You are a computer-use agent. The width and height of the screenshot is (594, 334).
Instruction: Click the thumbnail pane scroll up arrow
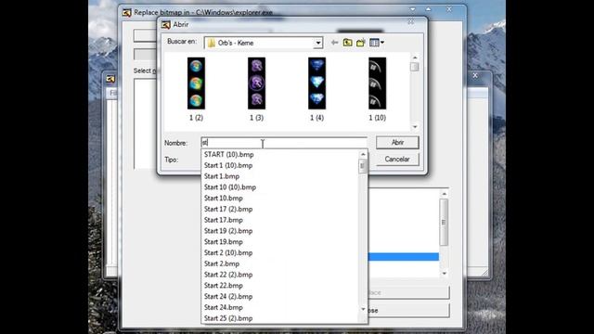pos(415,58)
